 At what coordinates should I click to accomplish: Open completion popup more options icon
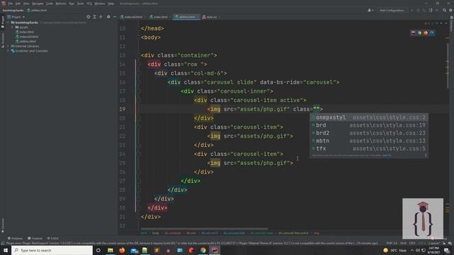point(426,155)
